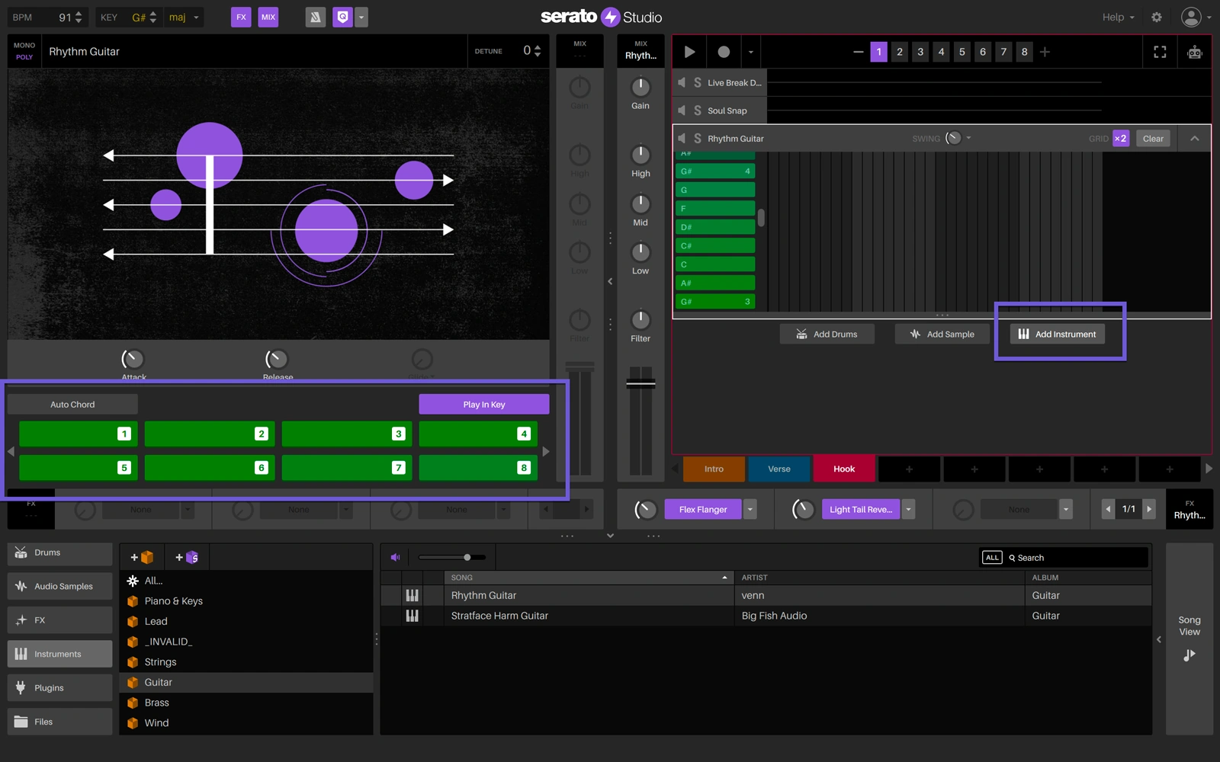Open the settings gear
The image size is (1220, 762).
(1157, 17)
